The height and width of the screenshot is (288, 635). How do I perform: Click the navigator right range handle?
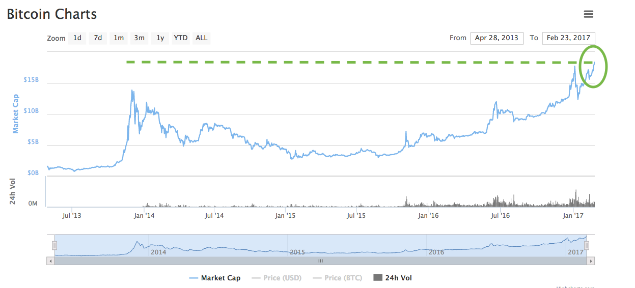pos(587,246)
